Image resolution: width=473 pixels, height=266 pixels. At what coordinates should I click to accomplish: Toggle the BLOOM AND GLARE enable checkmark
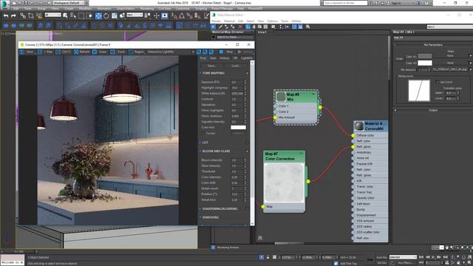click(247, 151)
